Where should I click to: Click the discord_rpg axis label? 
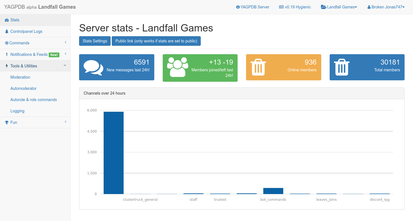[379, 200]
